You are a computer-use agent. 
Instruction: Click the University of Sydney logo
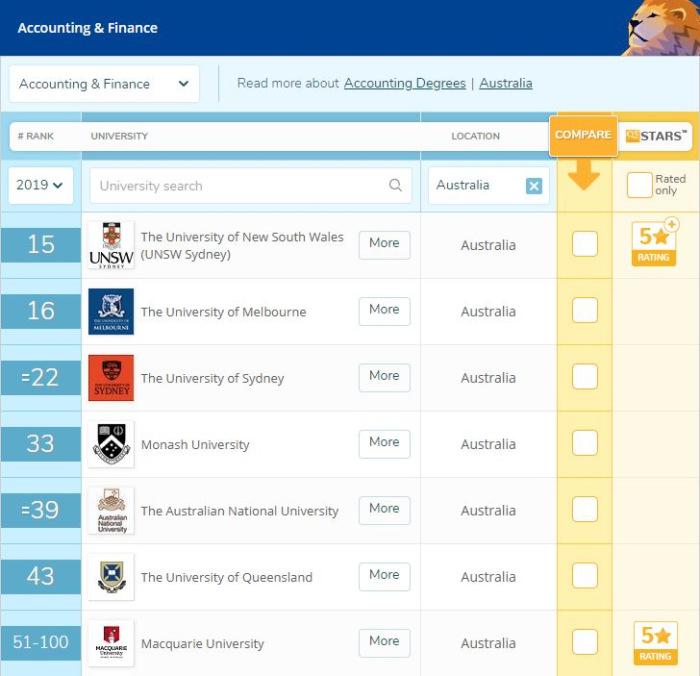pyautogui.click(x=111, y=378)
